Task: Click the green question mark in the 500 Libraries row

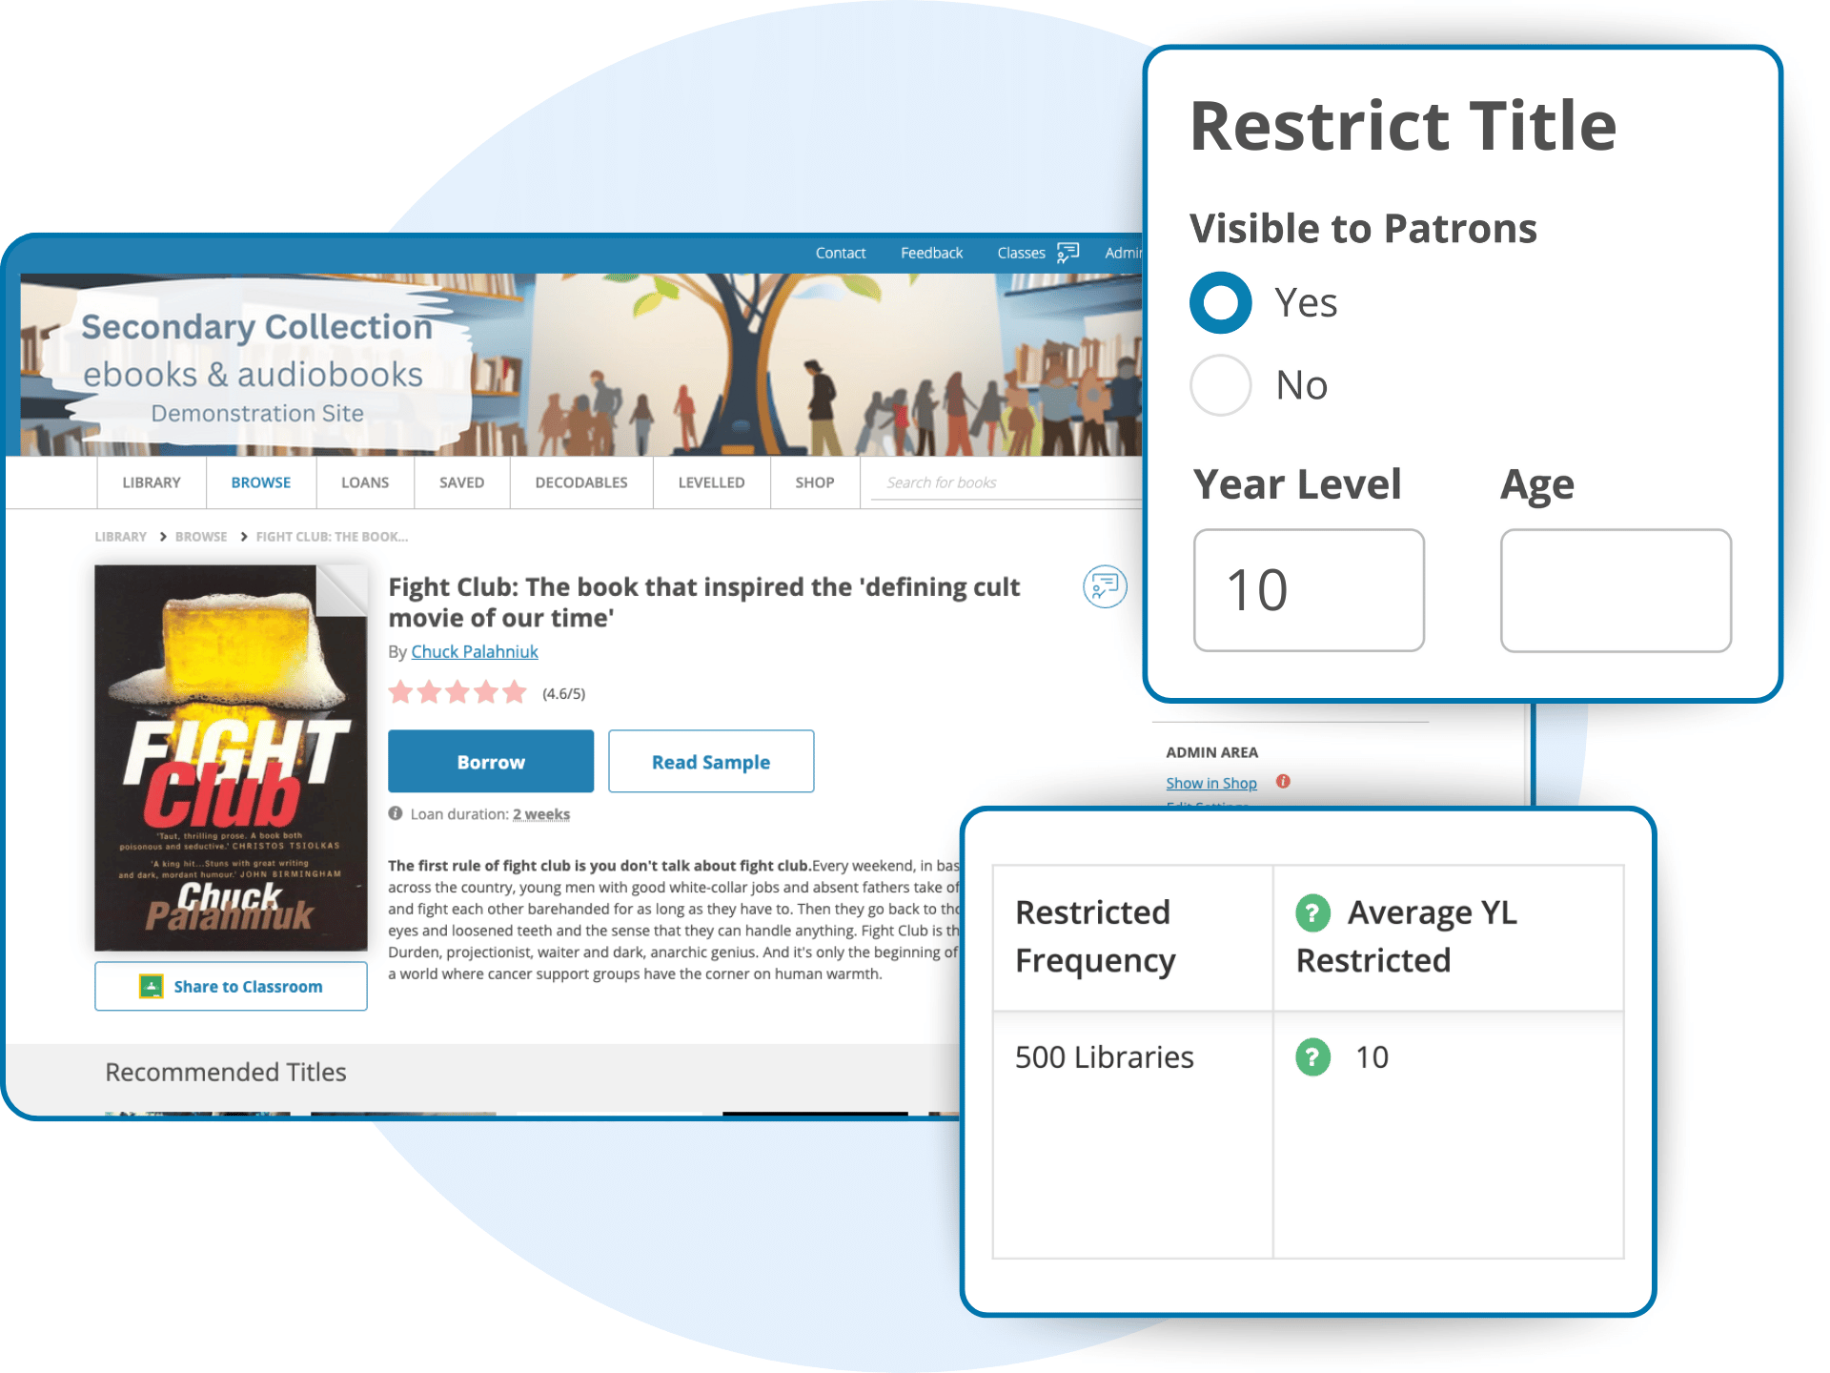Action: coord(1312,1056)
